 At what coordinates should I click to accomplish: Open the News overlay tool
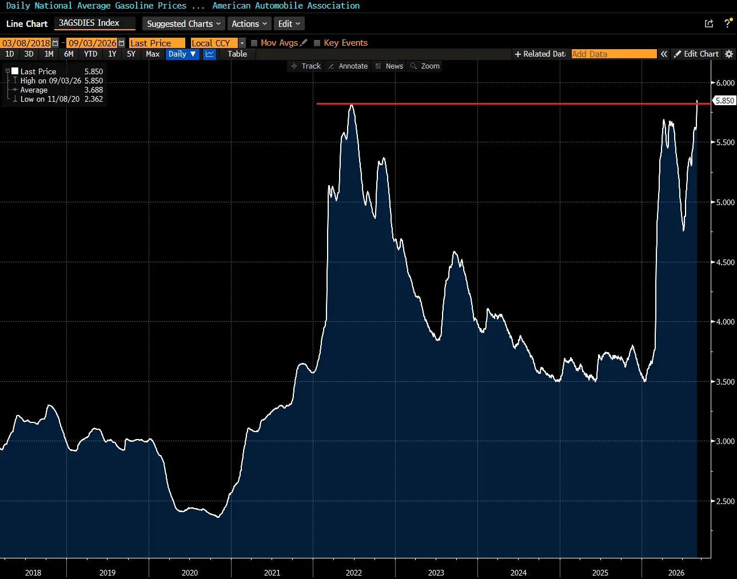(389, 66)
